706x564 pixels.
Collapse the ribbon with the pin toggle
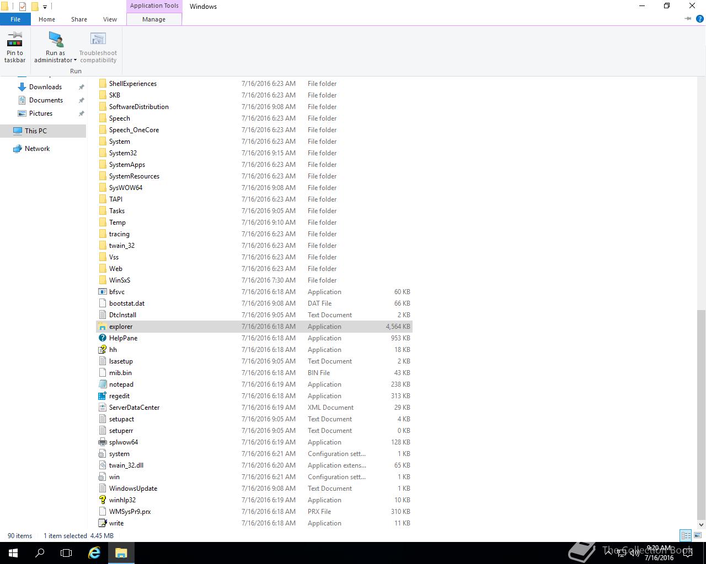point(688,19)
